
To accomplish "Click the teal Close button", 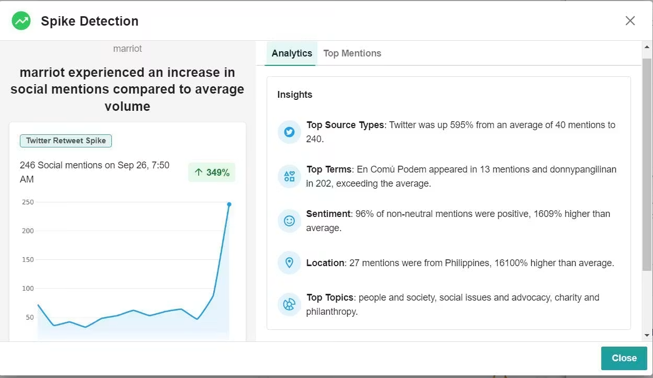I will [x=624, y=358].
